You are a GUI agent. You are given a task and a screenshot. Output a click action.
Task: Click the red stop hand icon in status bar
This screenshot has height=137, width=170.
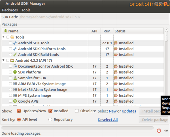point(159,130)
